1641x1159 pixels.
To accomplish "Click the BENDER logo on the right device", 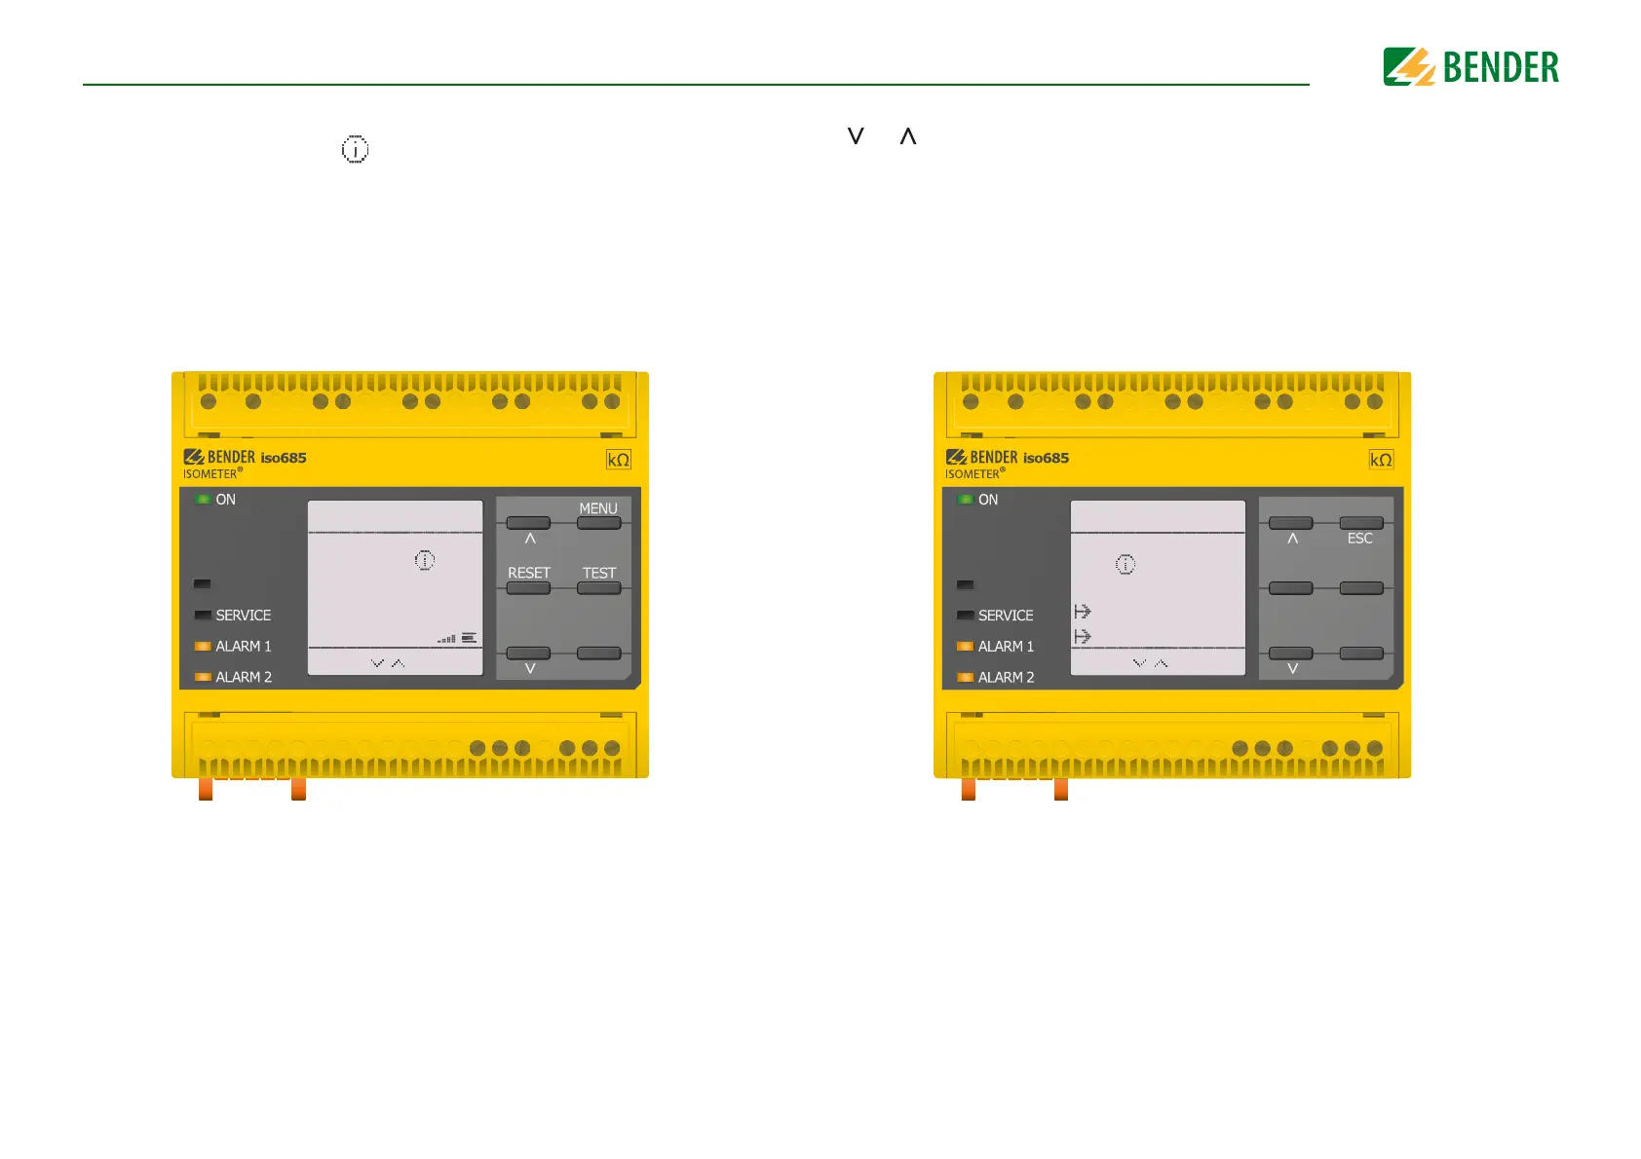I will point(981,457).
